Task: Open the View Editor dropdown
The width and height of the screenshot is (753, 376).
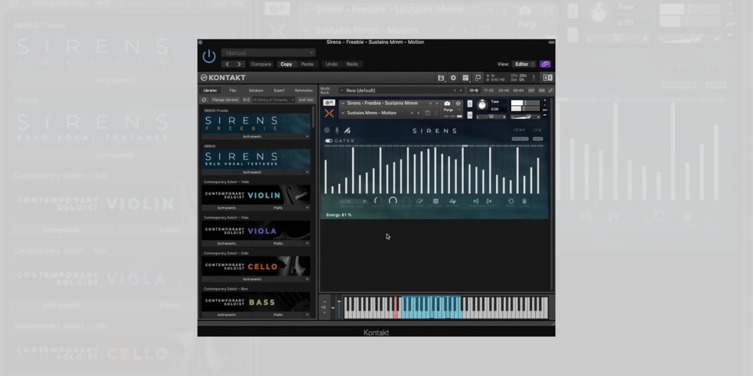Action: tap(524, 64)
